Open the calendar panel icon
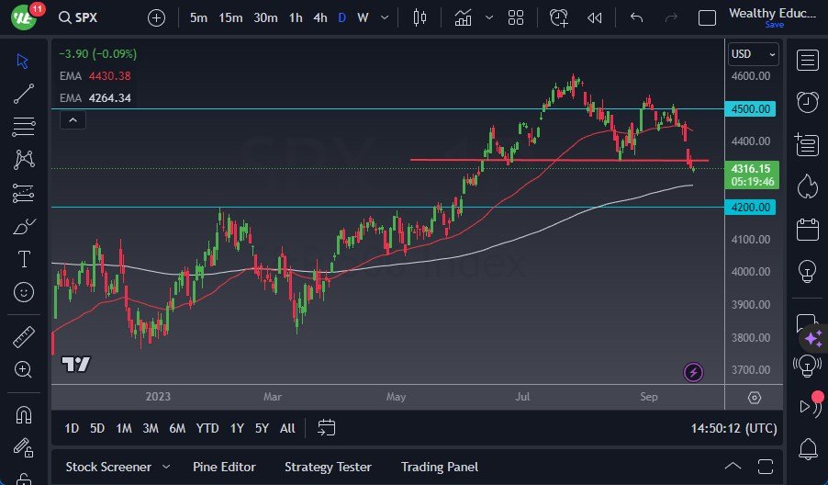828x485 pixels. click(808, 229)
